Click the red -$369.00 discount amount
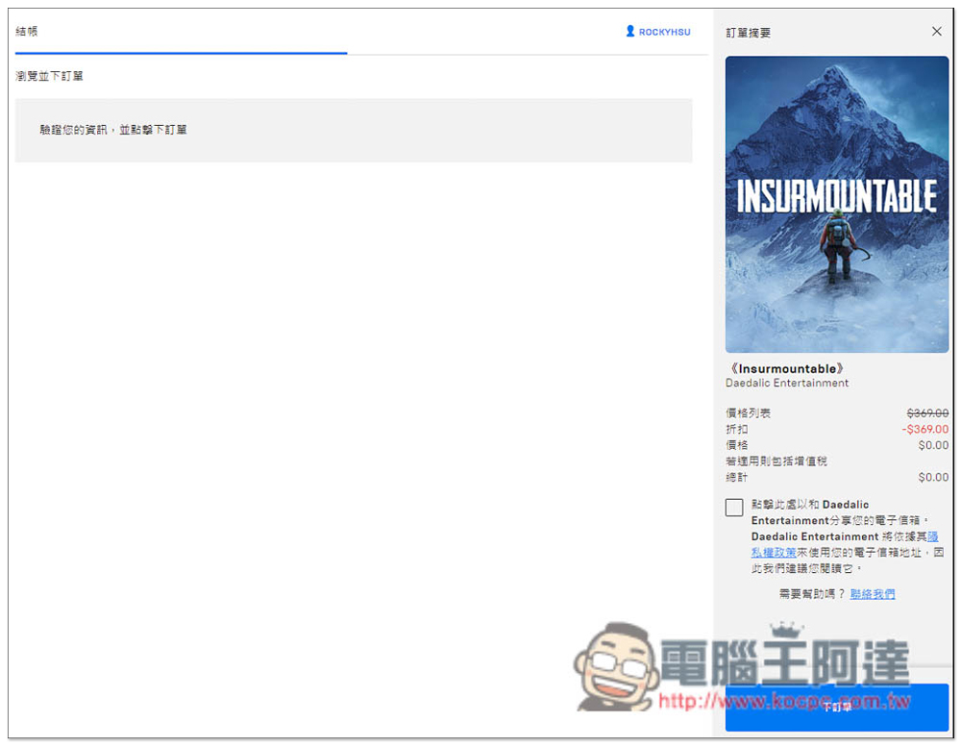The image size is (961, 747). tap(925, 430)
